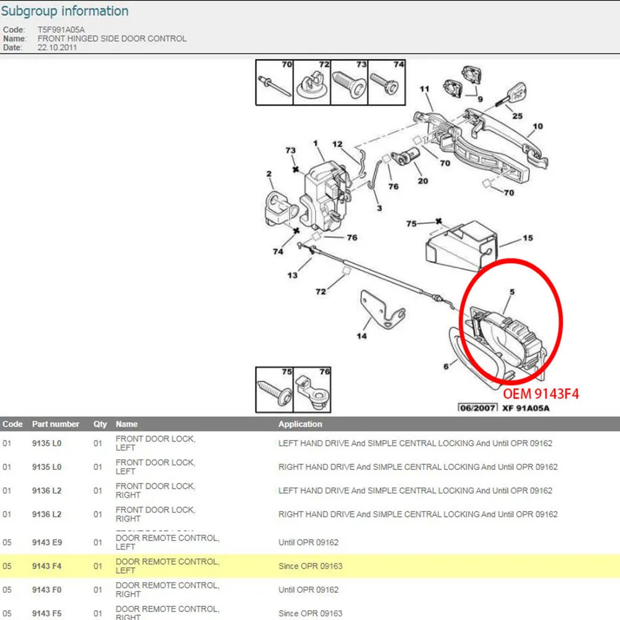
Task: Click the Qty cell of the 9143 F4 row
Action: [98, 566]
